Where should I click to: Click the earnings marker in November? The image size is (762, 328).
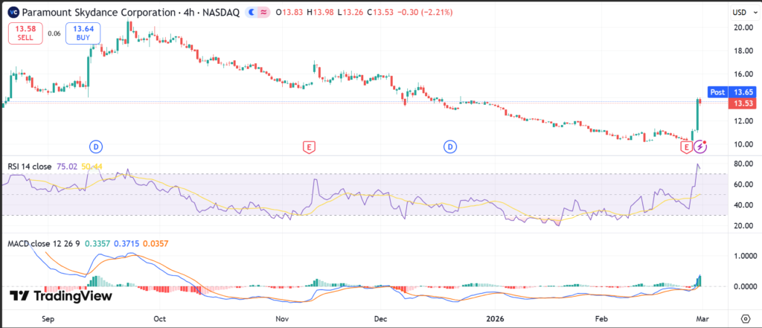(x=308, y=147)
